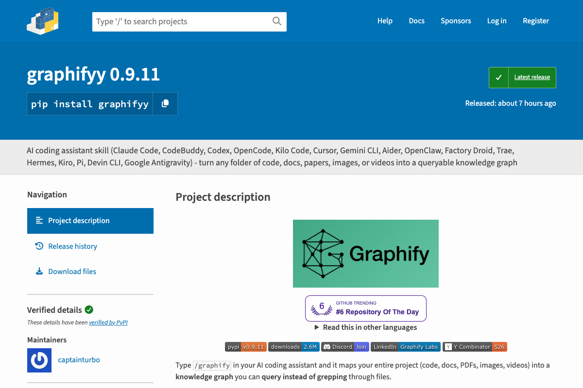Open the Sponsors page
The width and height of the screenshot is (583, 388).
pos(456,21)
